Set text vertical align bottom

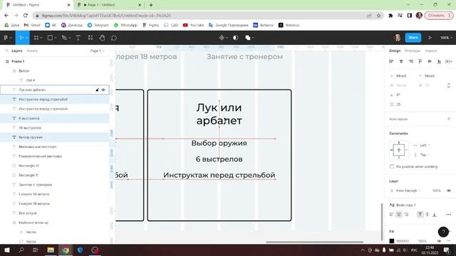point(435,215)
